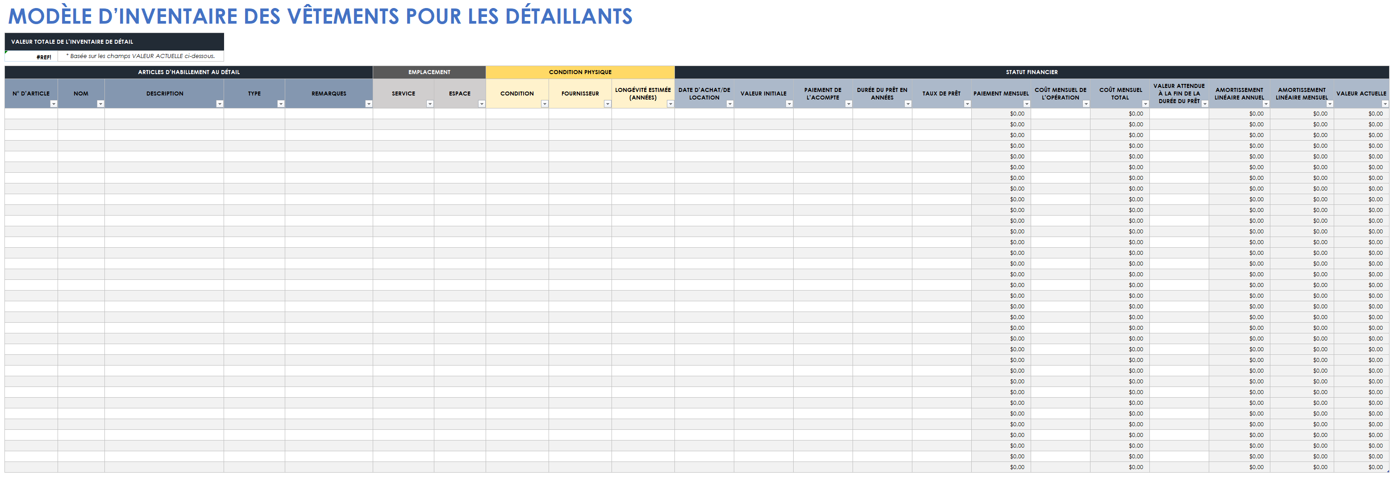Open the COÛT MENSUEL TOTAL filter dropdown
Viewport: 1394px width, 478px height.
click(1145, 104)
